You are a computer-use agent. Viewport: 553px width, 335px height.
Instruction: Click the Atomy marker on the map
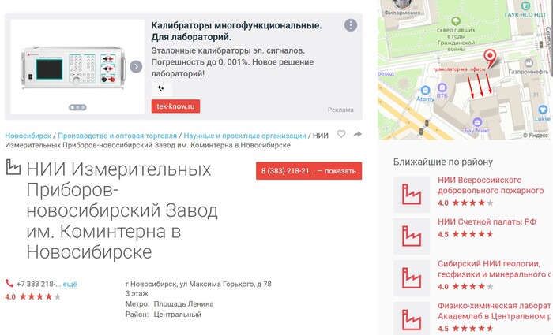[425, 94]
